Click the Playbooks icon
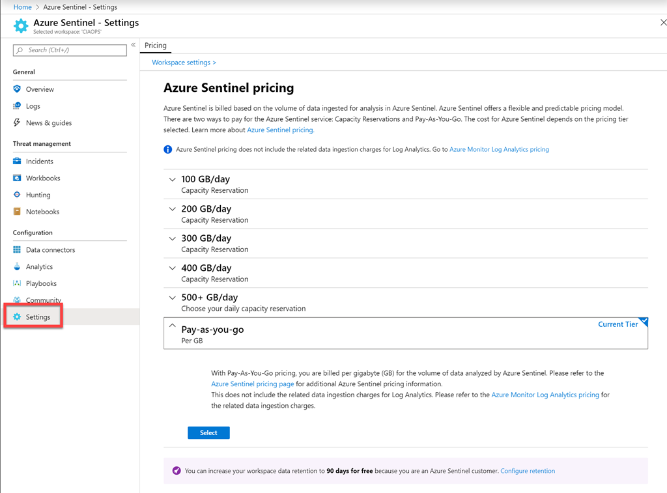The width and height of the screenshot is (667, 493). click(x=17, y=284)
